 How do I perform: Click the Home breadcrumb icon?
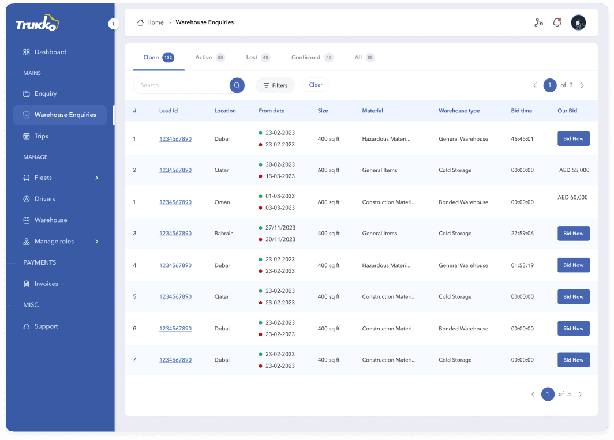tap(140, 22)
